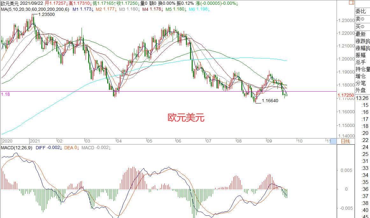Click the 2021 year marker on the time axis
The height and width of the screenshot is (218, 370).
click(x=35, y=141)
